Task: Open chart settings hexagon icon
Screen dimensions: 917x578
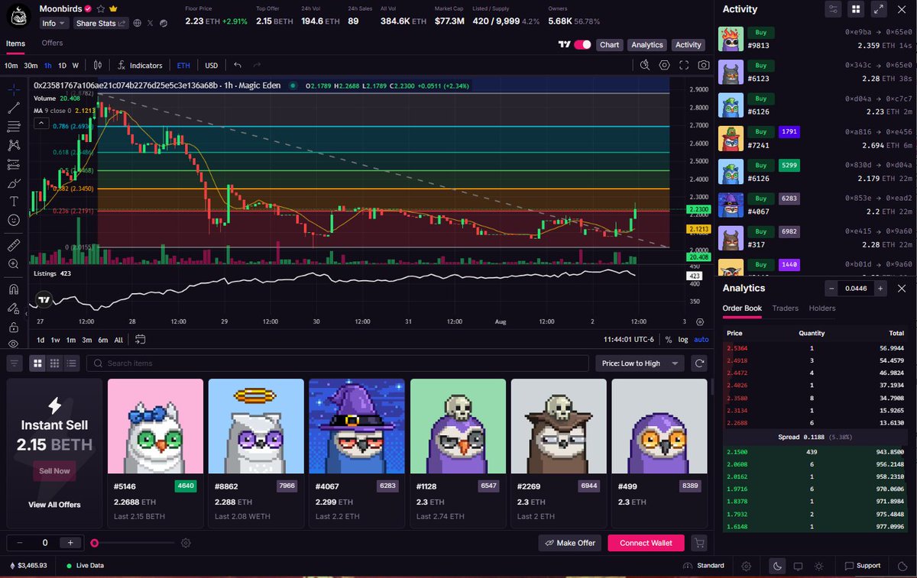Action: 664,66
